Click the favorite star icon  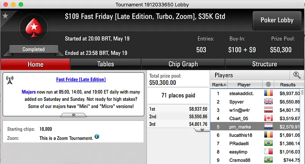5,16
